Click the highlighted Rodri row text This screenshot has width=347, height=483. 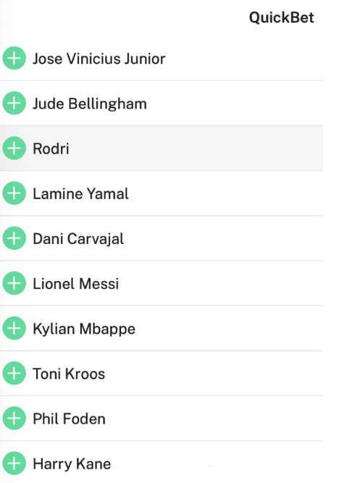(x=51, y=148)
